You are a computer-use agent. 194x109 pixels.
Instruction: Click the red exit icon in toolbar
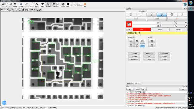(x=85, y=5)
